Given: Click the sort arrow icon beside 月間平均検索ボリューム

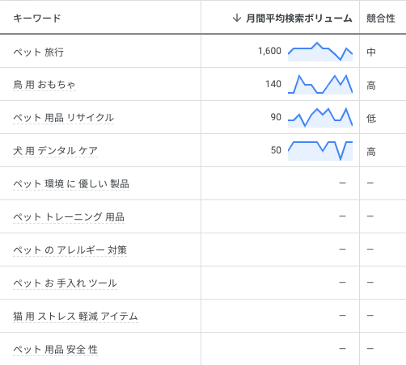Looking at the screenshot, I should coord(236,19).
